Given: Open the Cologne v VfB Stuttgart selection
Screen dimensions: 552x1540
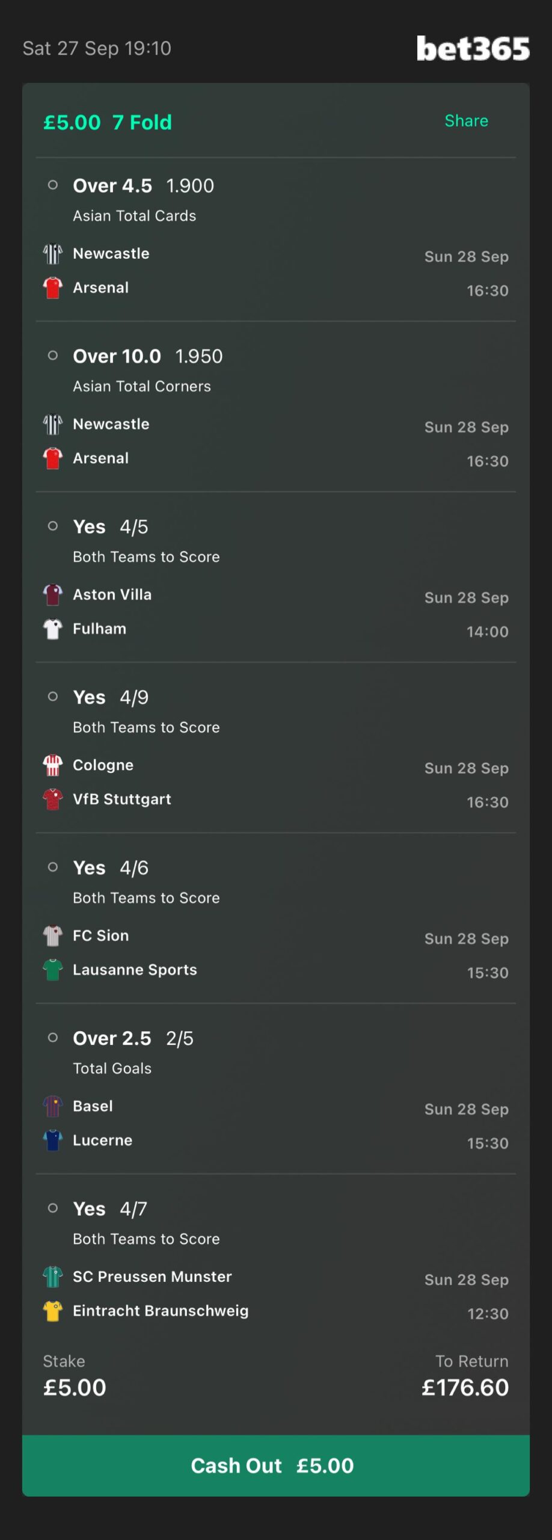Looking at the screenshot, I should tap(276, 748).
